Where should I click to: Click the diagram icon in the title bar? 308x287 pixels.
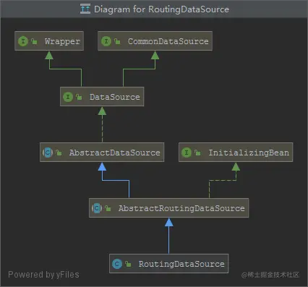point(85,9)
